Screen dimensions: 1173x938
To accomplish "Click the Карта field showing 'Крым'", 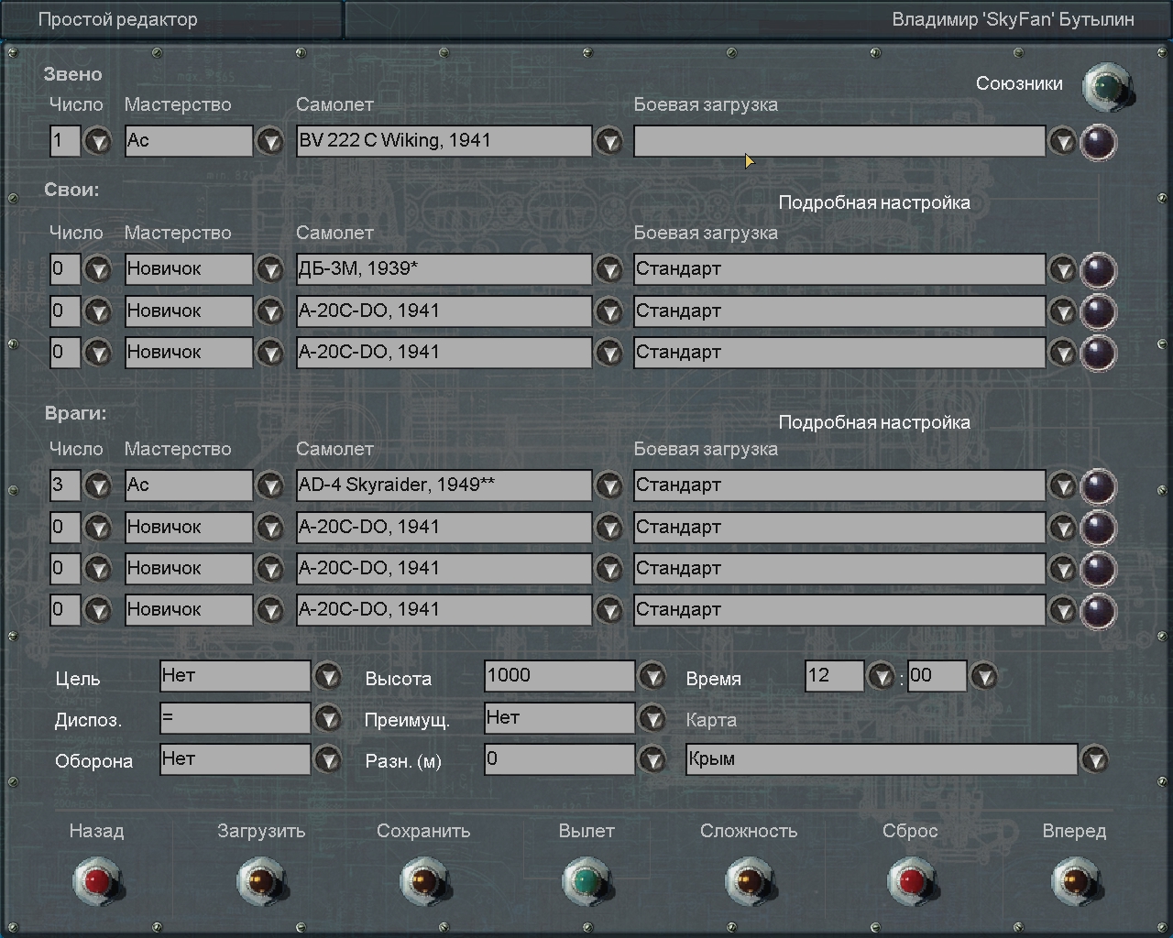I will coord(882,759).
